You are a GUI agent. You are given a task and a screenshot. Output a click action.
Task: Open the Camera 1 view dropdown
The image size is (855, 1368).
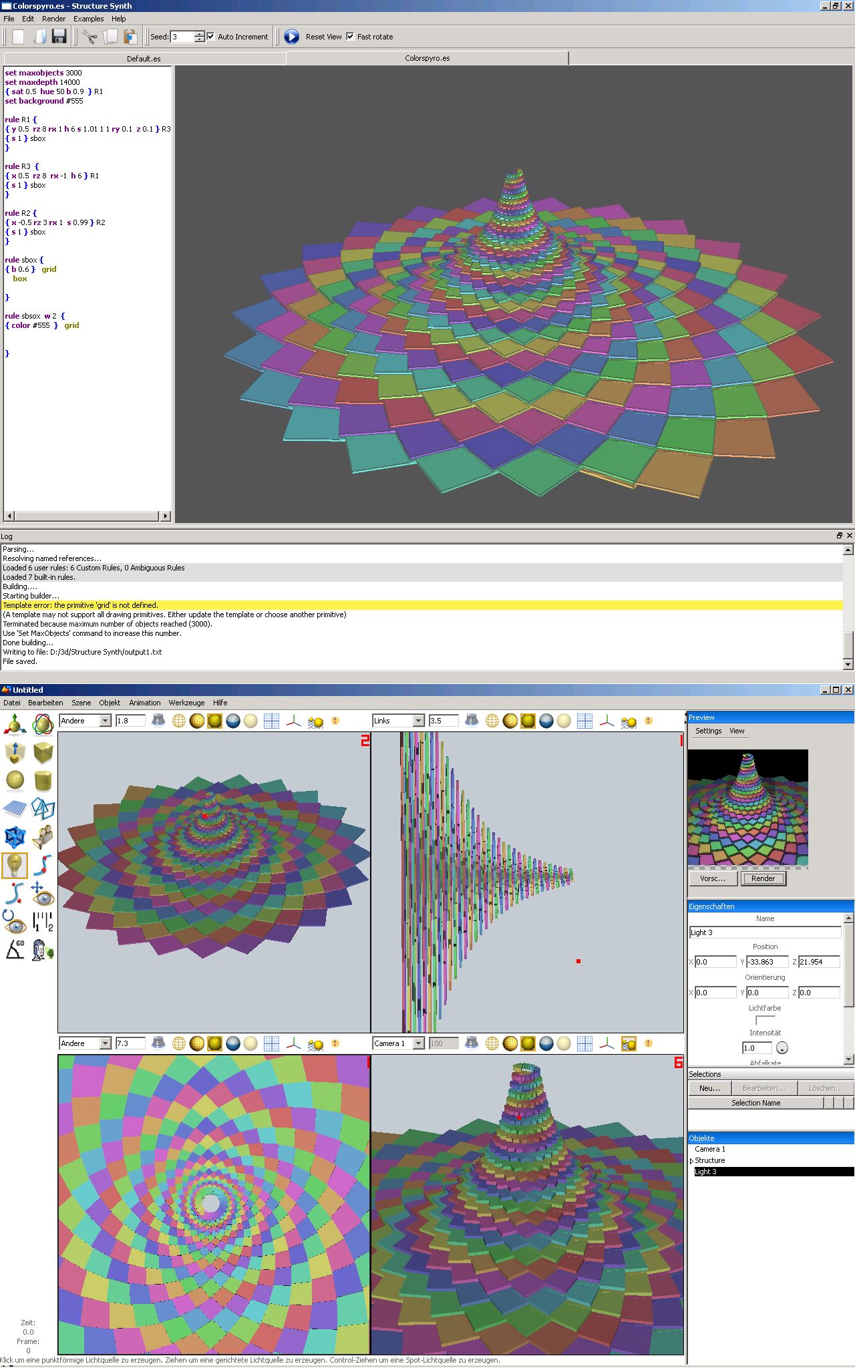(418, 1043)
